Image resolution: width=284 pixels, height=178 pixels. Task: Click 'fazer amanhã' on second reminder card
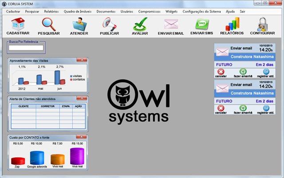point(243,110)
